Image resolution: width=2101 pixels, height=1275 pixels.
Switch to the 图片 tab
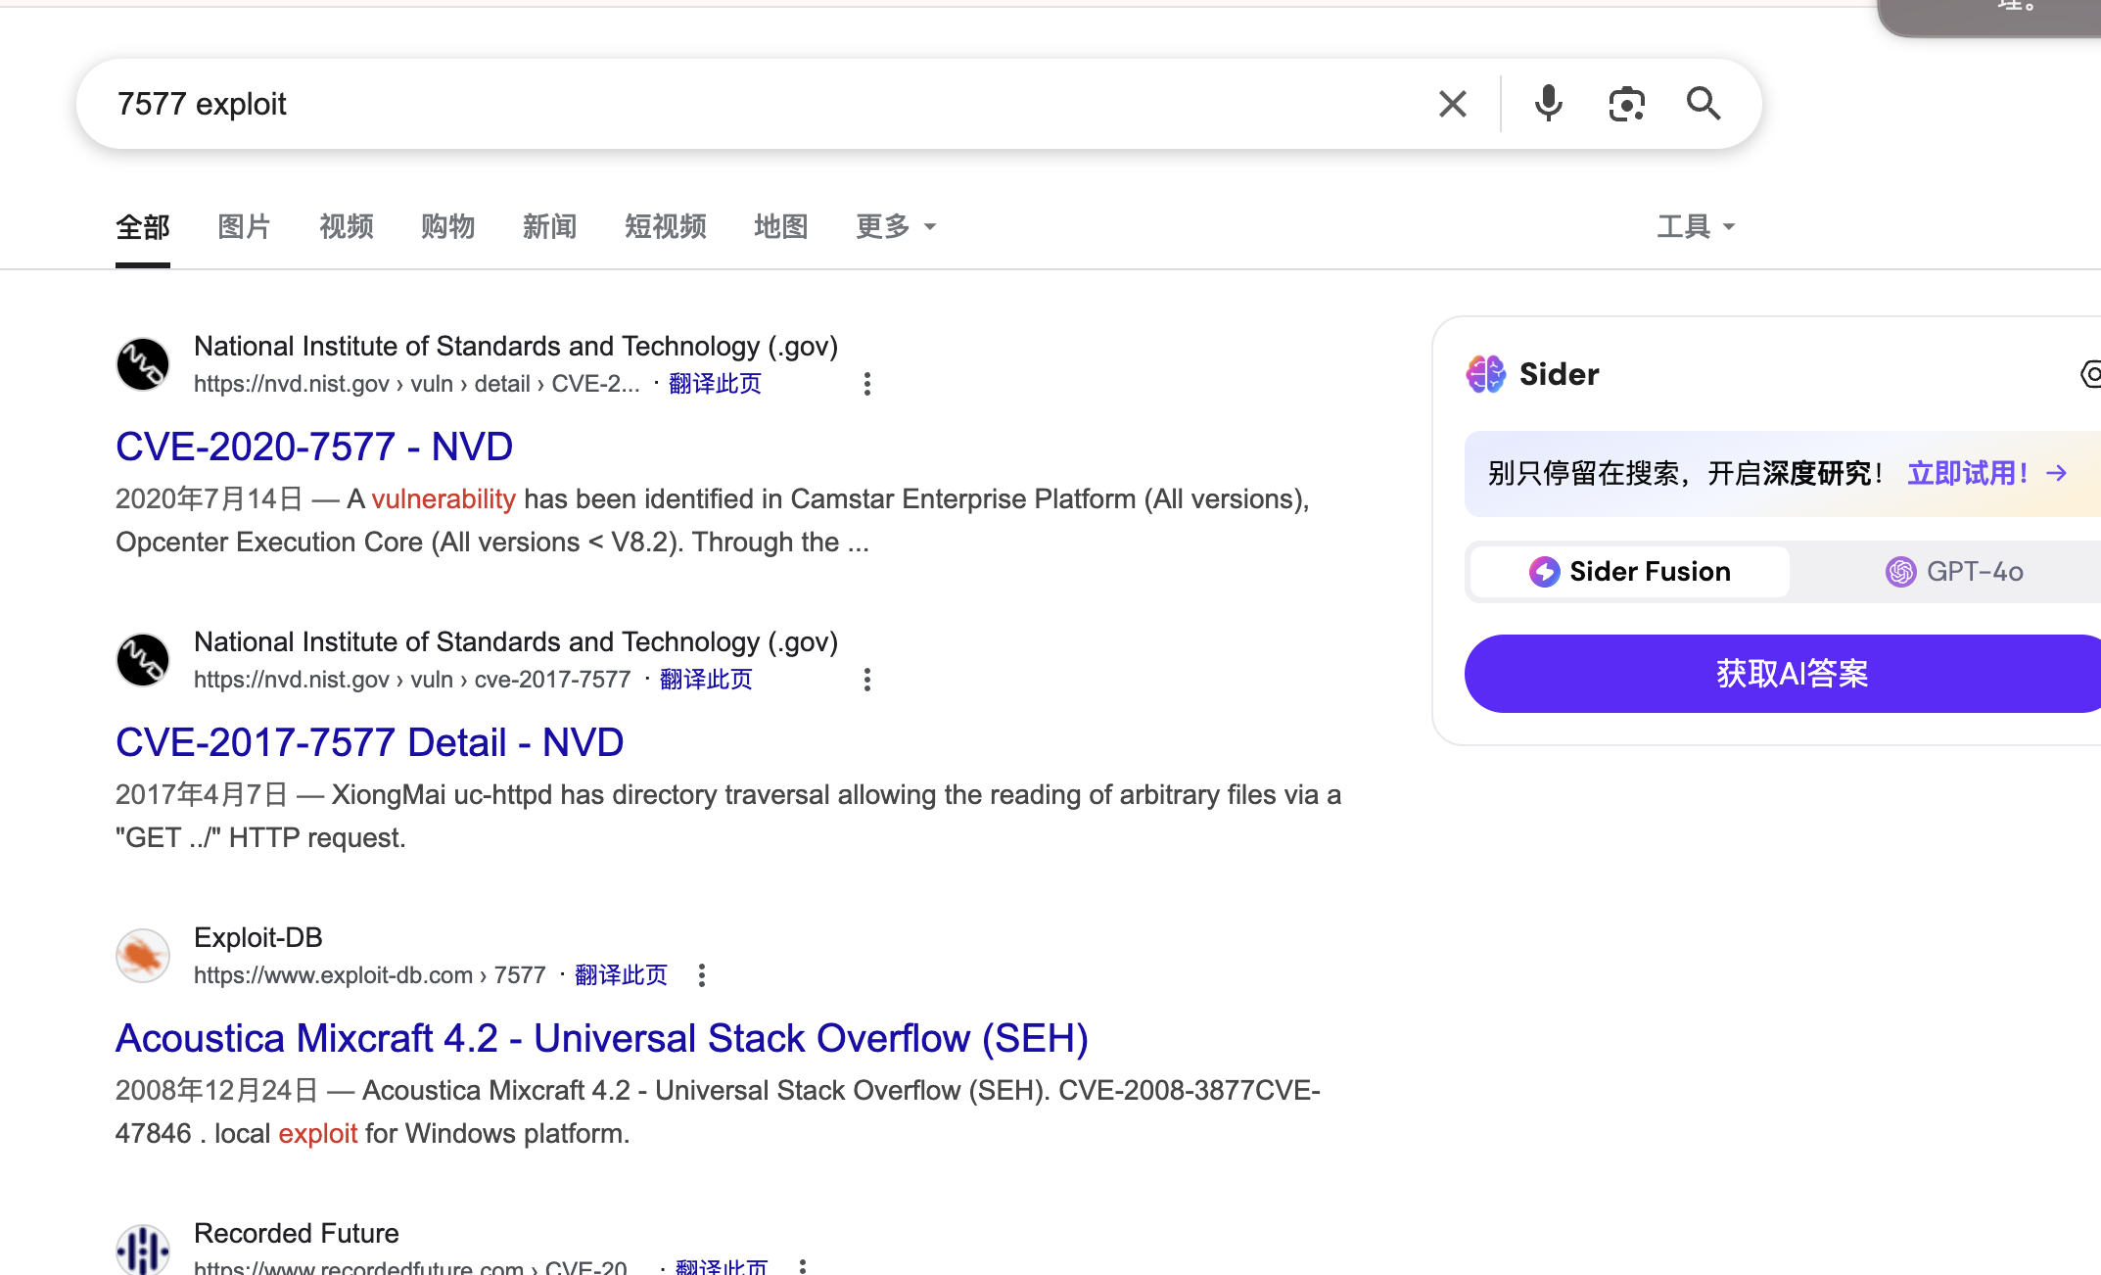[x=244, y=227]
